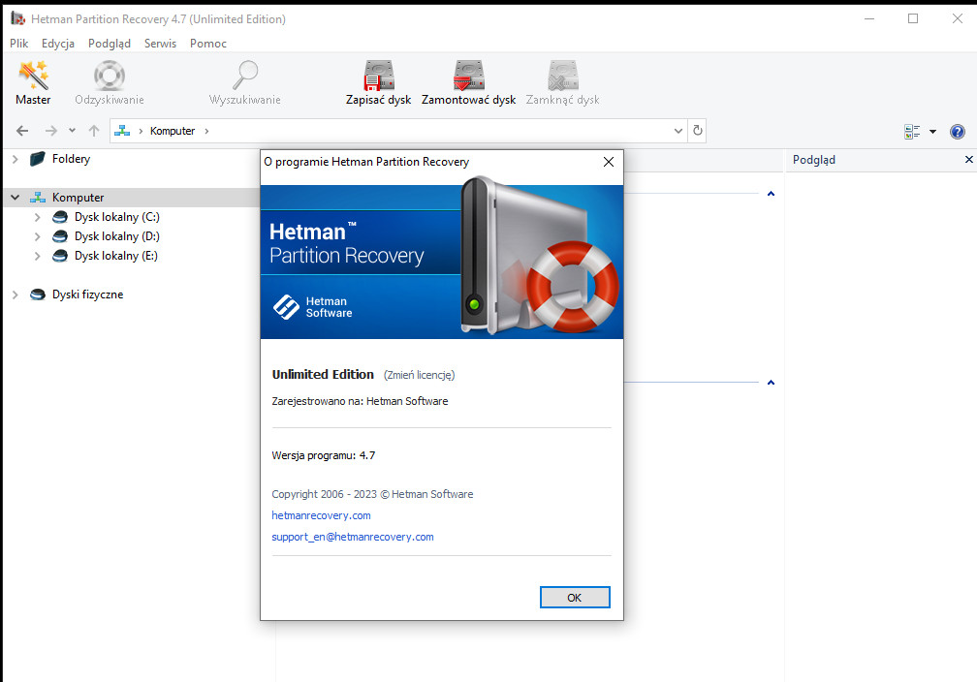Close the O programie dialog
Image resolution: width=977 pixels, height=682 pixels.
[x=609, y=162]
